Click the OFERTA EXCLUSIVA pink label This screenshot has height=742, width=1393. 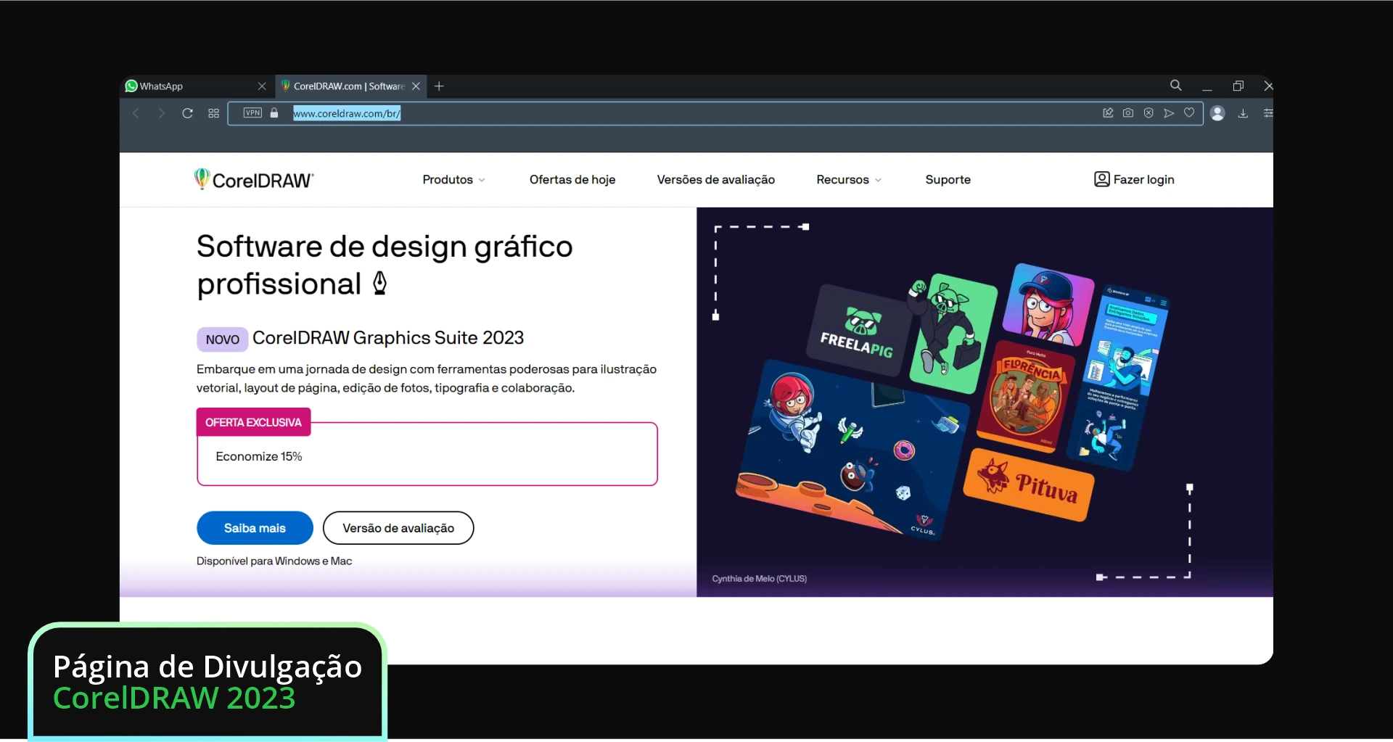click(253, 422)
